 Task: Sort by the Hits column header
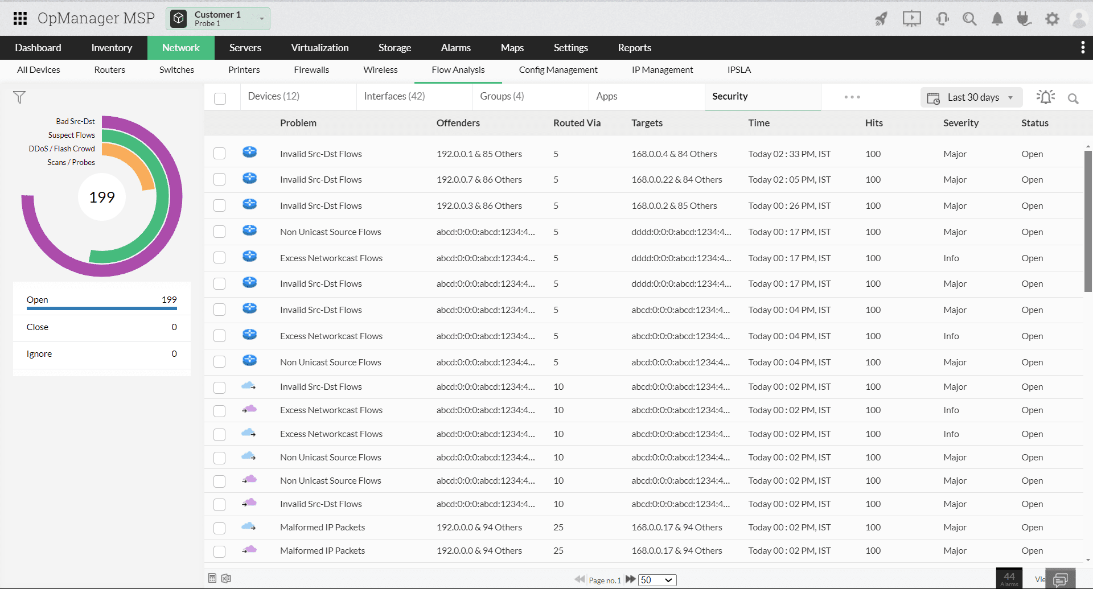click(874, 123)
